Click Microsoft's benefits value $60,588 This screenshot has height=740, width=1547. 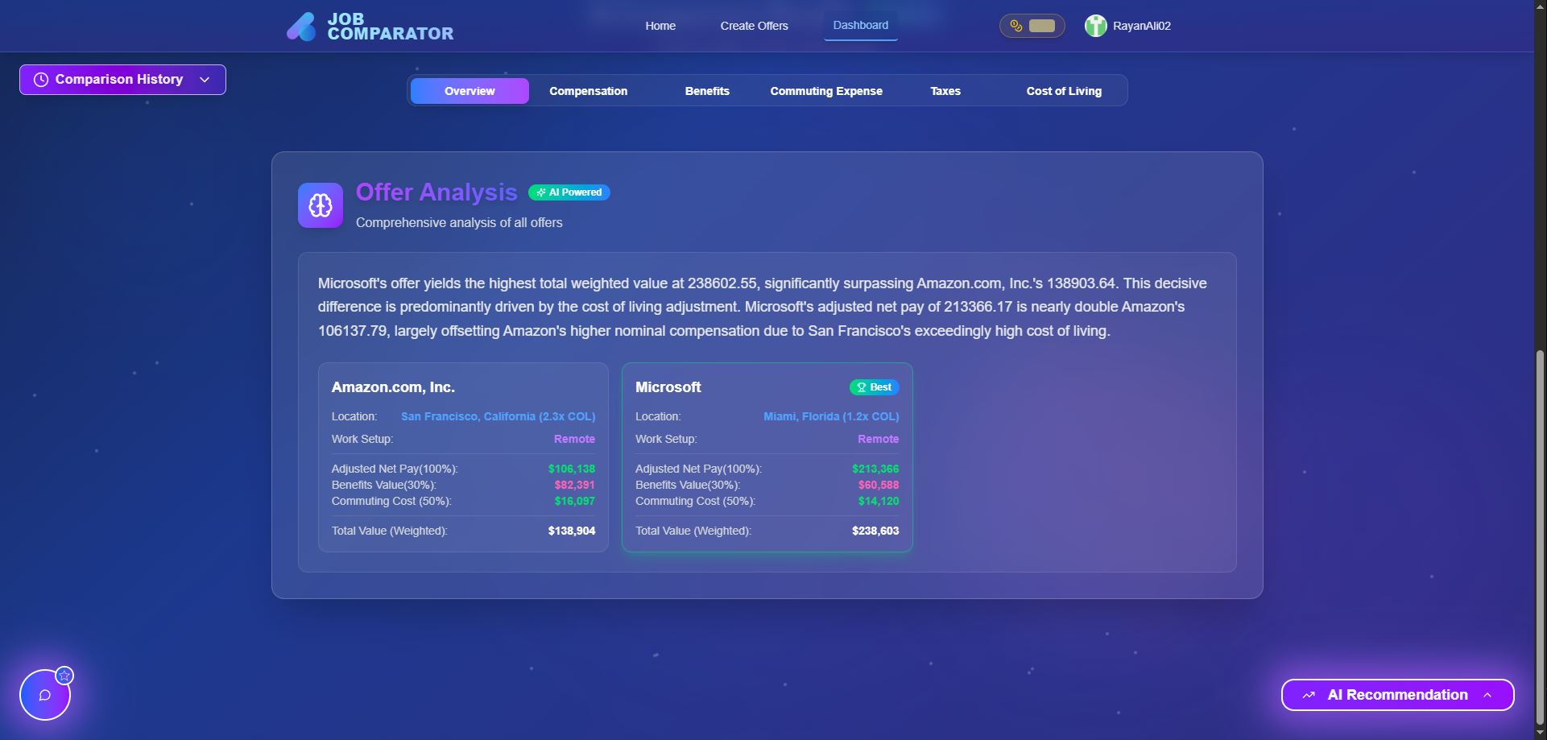pos(878,485)
